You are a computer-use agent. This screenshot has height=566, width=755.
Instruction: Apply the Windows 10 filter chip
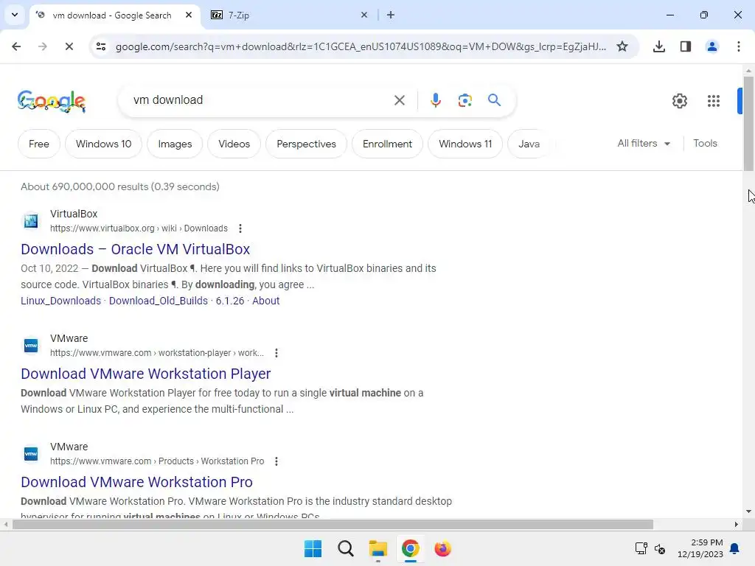tap(103, 144)
